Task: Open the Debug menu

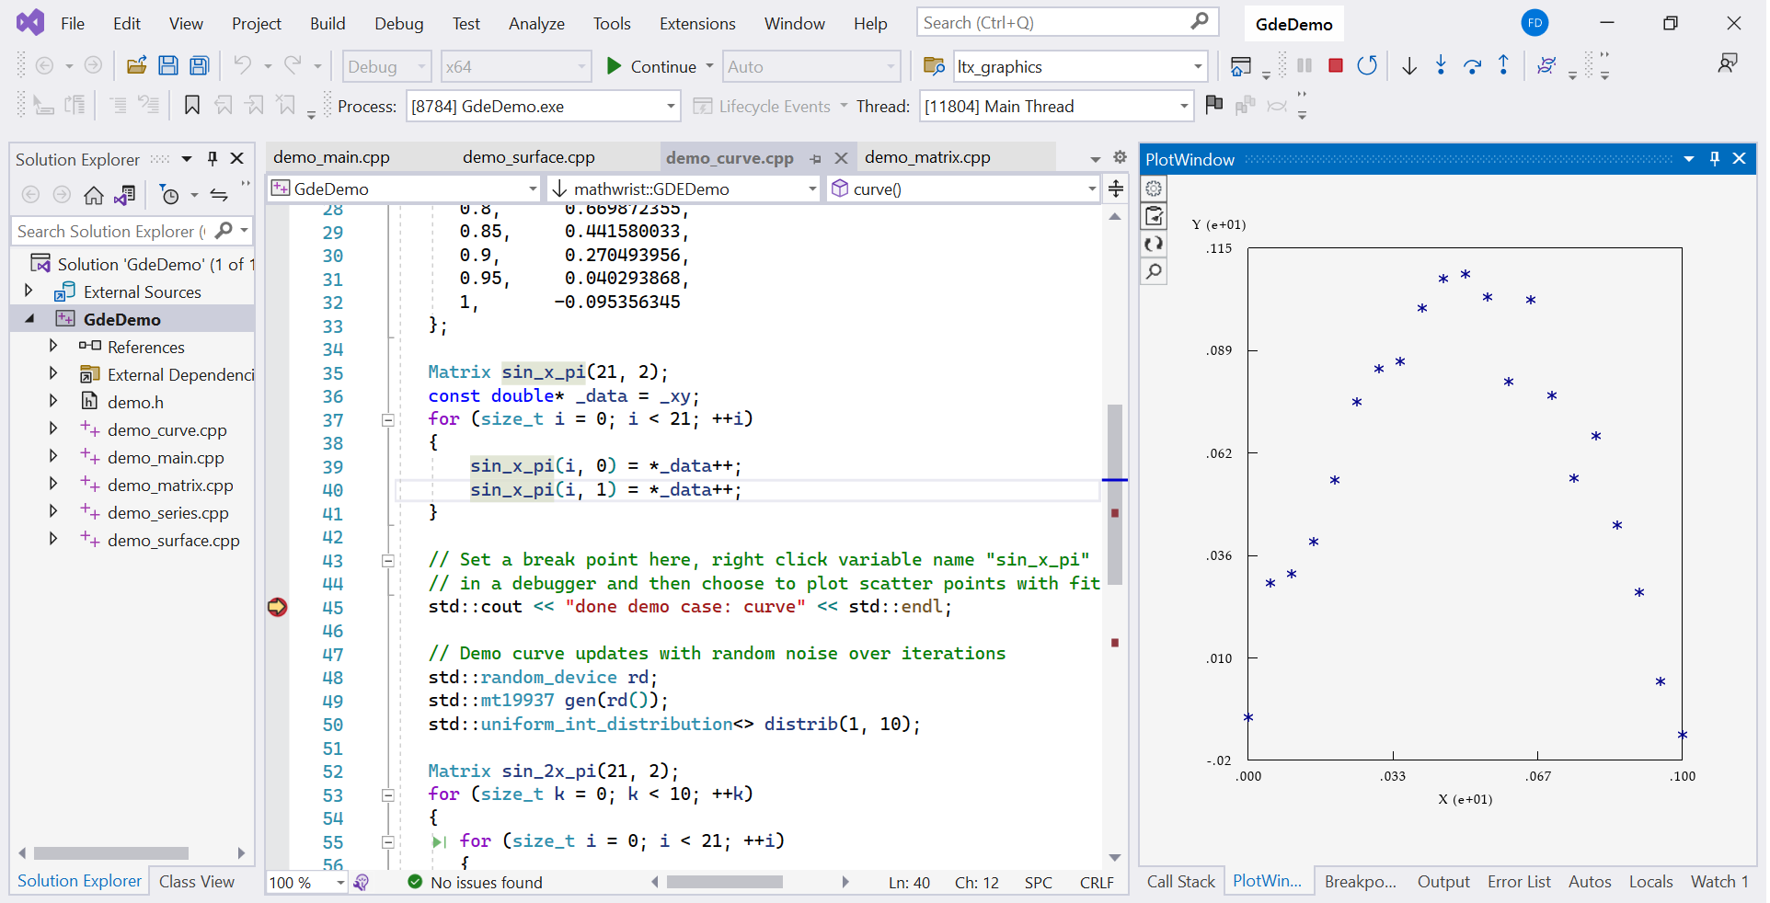Action: 399,23
